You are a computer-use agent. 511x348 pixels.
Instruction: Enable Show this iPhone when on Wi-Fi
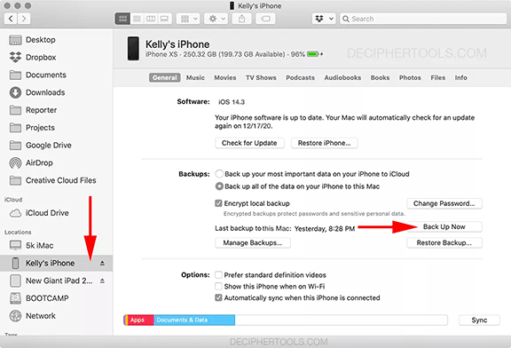218,287
